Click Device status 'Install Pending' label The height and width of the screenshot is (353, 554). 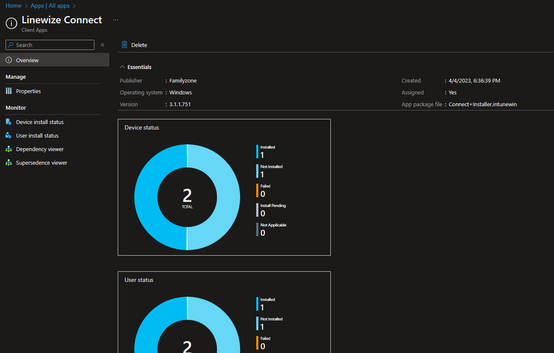[273, 206]
